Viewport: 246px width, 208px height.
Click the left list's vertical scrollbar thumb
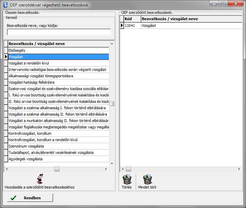112,104
